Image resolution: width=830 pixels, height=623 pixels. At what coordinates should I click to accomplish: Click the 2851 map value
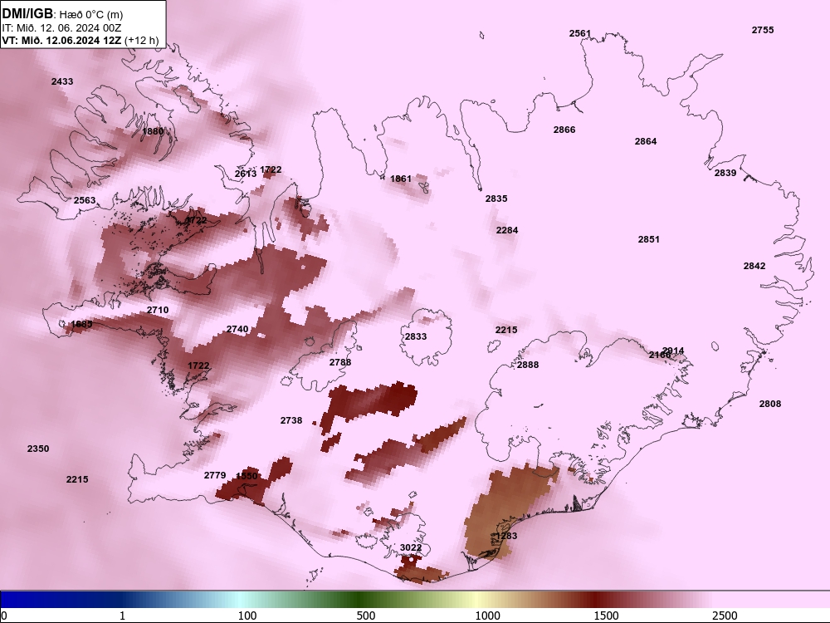point(649,239)
